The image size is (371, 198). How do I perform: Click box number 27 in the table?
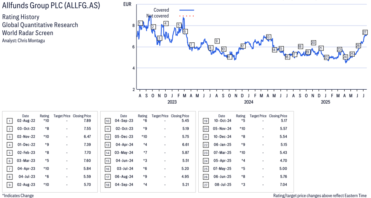pos(206,185)
